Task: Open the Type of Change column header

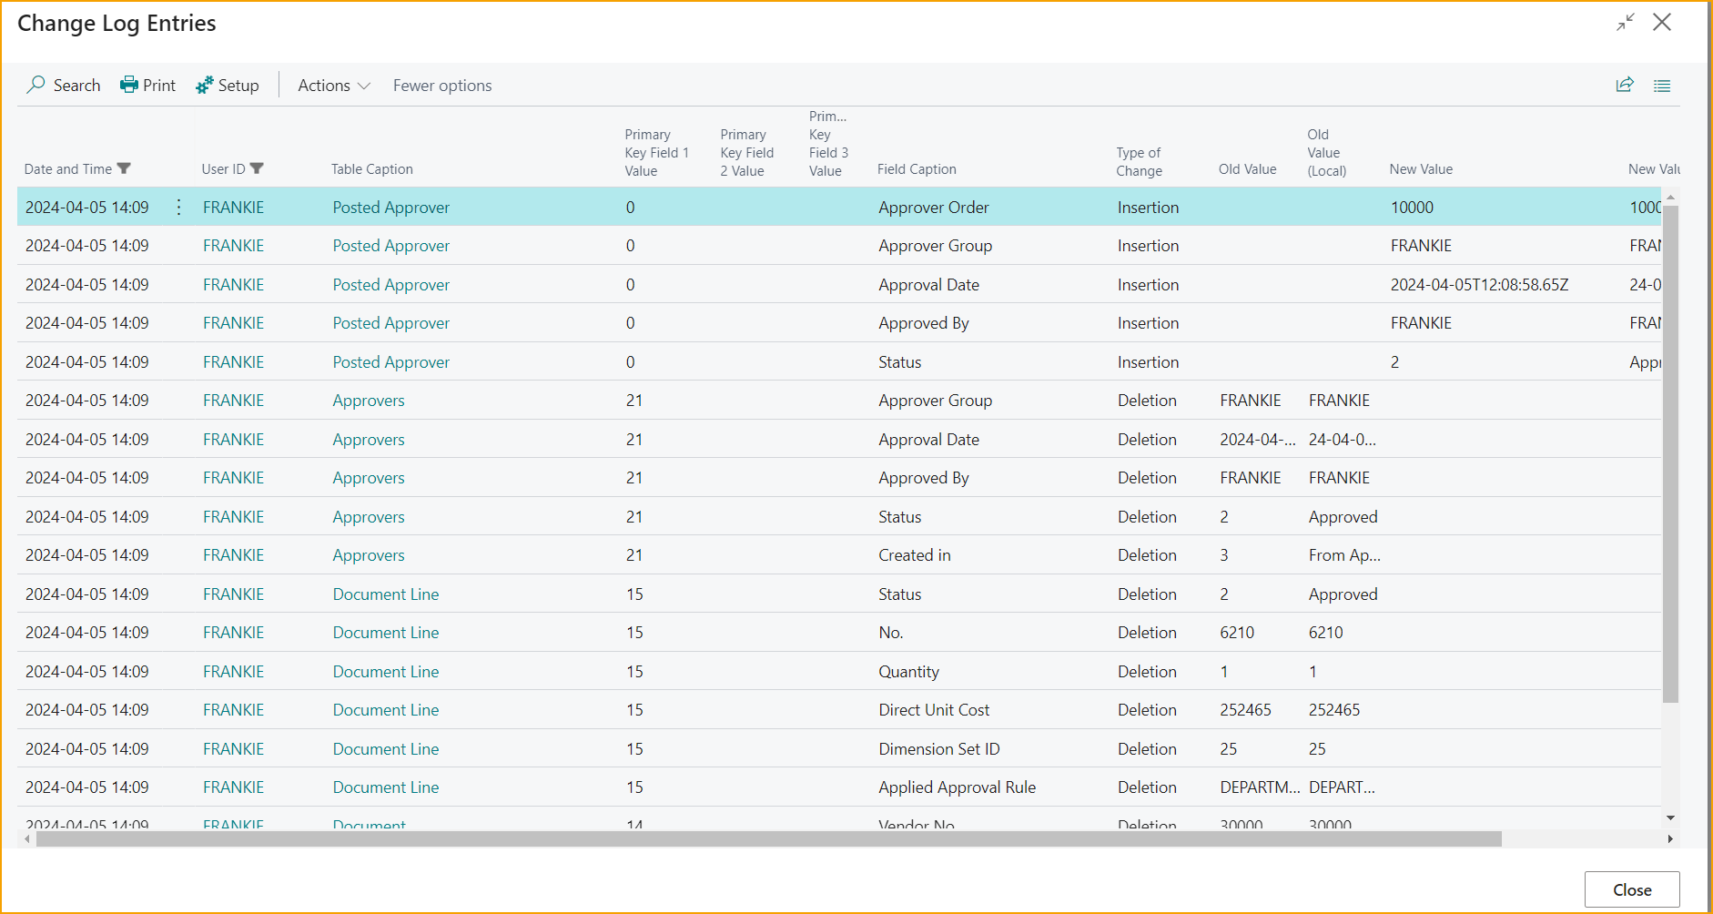Action: (x=1139, y=162)
